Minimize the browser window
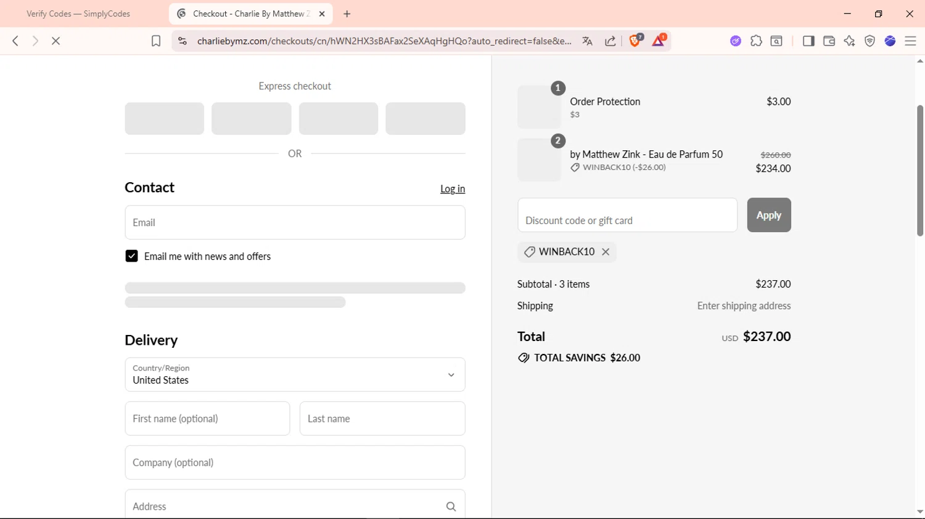 click(847, 14)
